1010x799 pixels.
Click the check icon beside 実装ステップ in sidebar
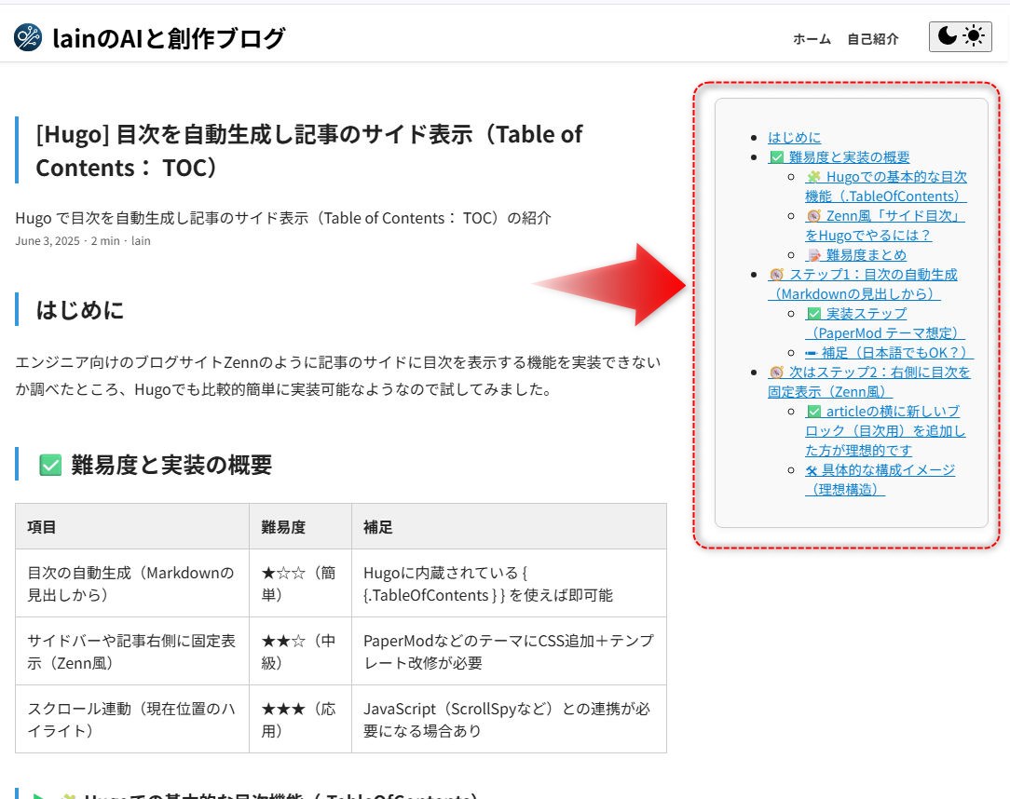pyautogui.click(x=813, y=314)
